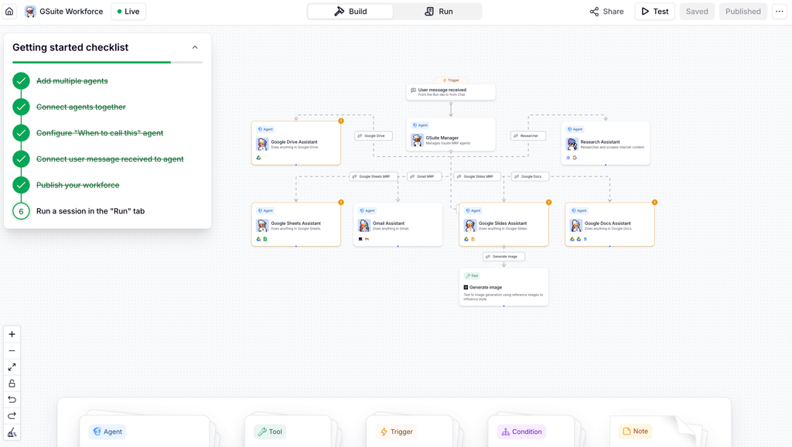The height and width of the screenshot is (447, 792).
Task: Select the Research Assistant node
Action: tap(606, 143)
